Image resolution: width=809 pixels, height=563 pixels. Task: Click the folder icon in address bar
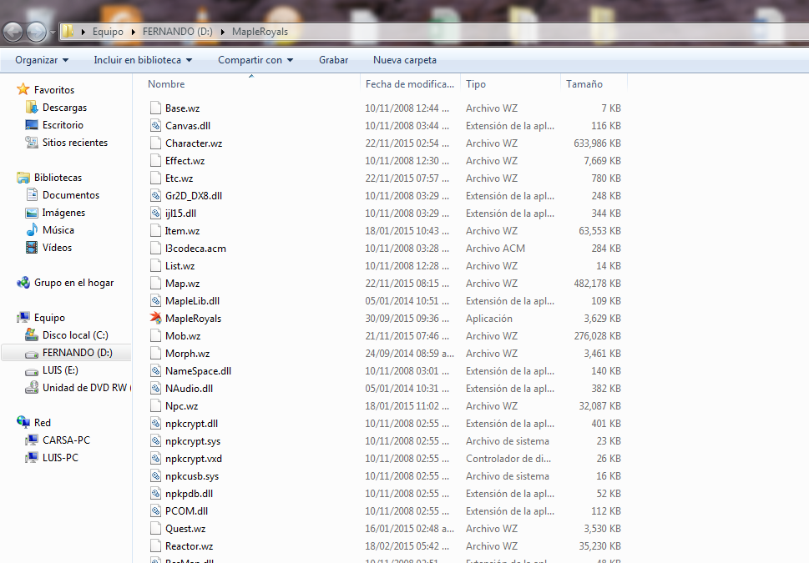click(x=68, y=32)
